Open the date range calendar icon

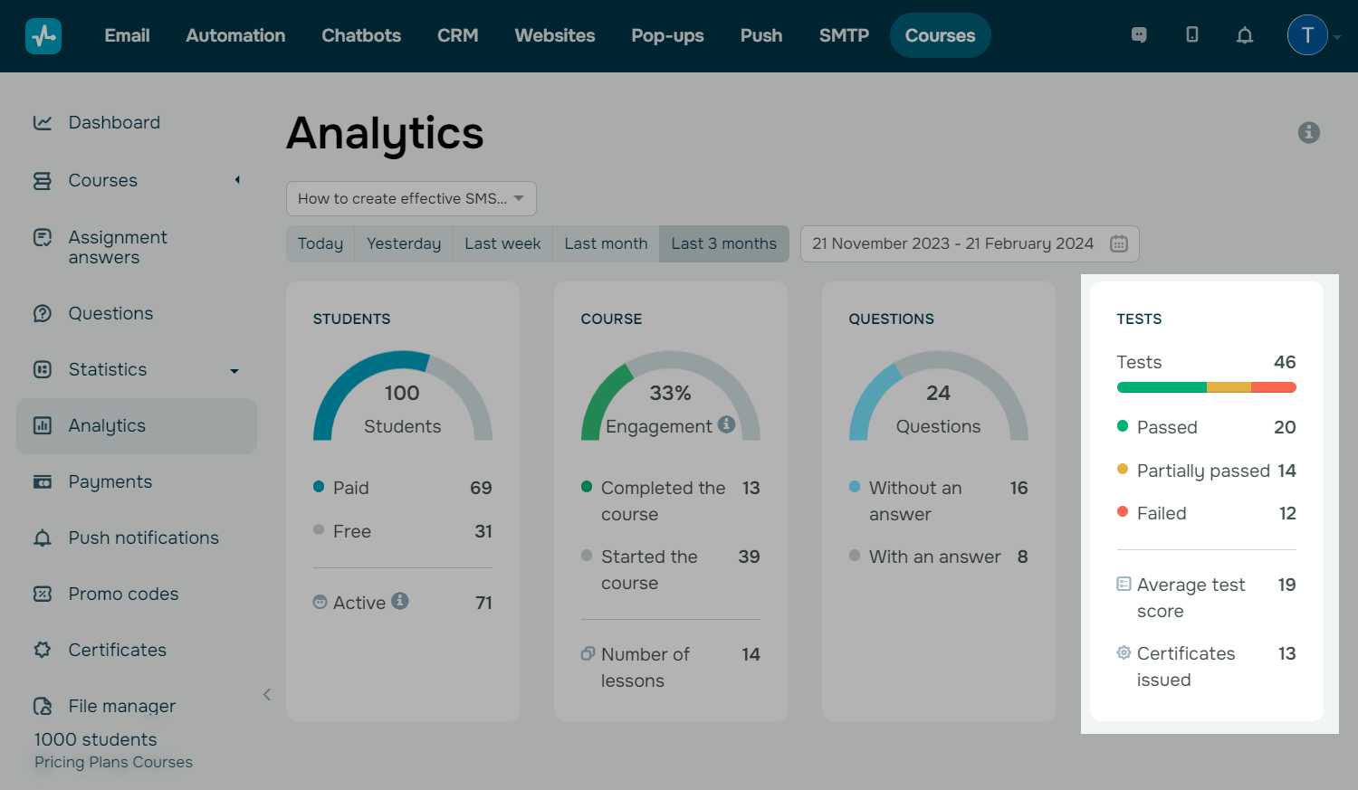[x=1119, y=244]
